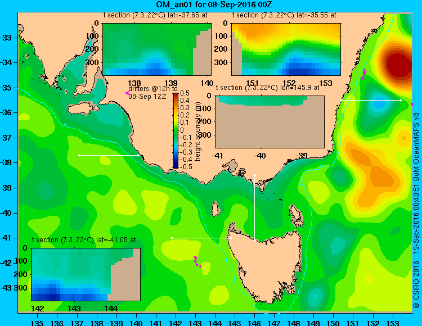Click the white section line across the blue eddy
The image size is (422, 326).
pyautogui.click(x=371, y=100)
